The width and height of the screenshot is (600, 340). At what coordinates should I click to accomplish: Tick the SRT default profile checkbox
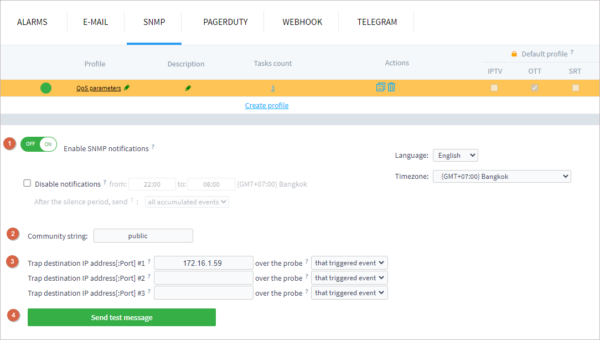[576, 87]
